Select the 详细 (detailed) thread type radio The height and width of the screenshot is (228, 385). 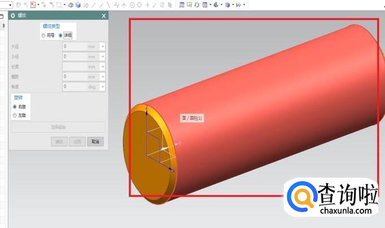[60, 36]
